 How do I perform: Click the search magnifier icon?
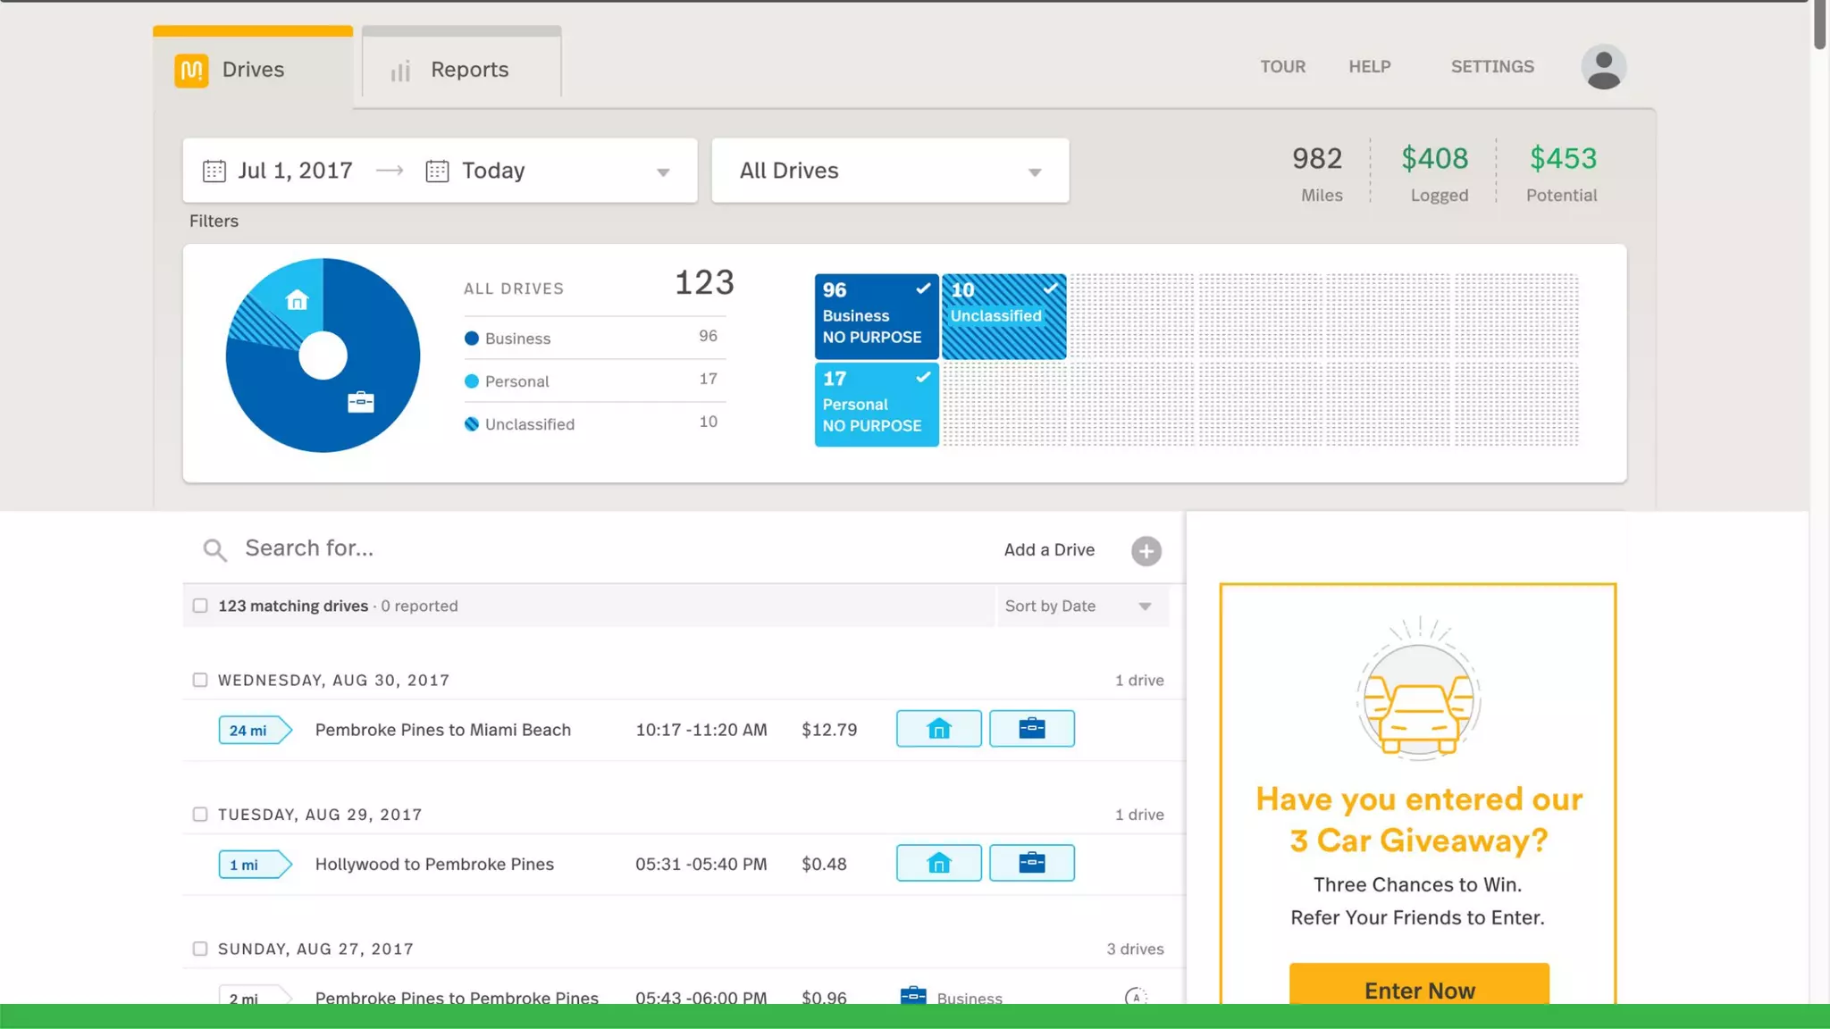(x=214, y=549)
